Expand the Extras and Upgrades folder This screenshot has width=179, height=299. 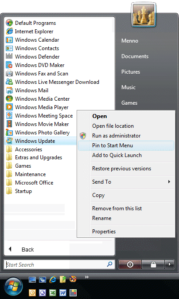point(34,157)
